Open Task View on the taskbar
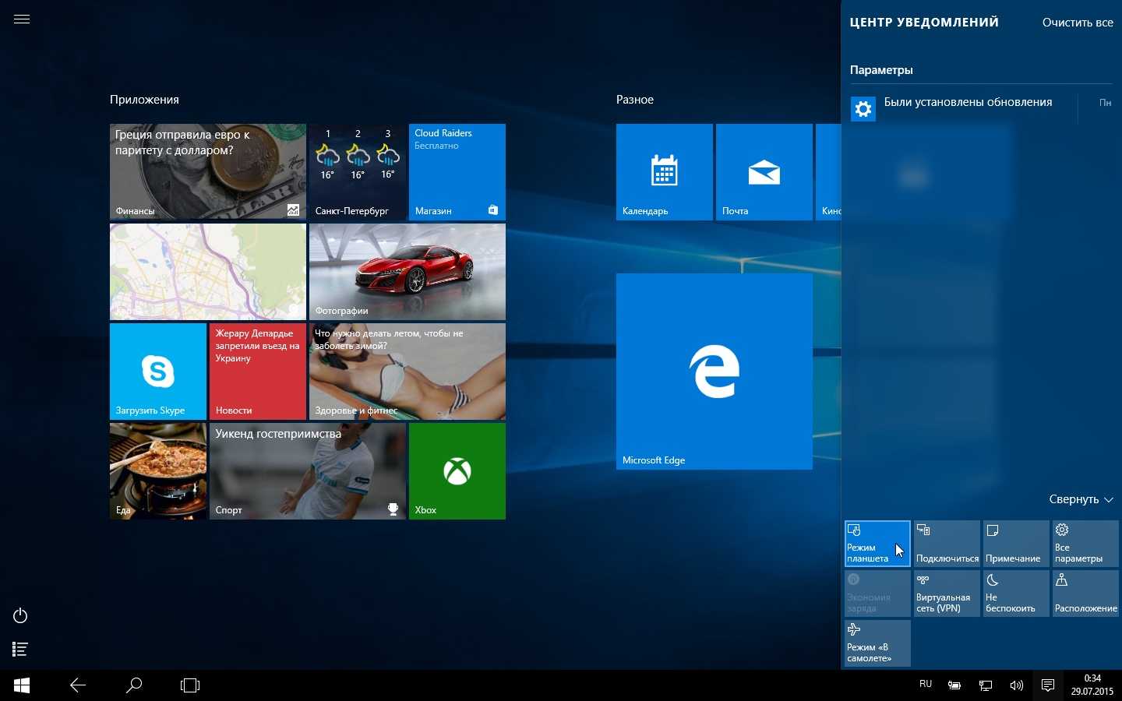Screen dimensions: 1122x701 pos(190,685)
